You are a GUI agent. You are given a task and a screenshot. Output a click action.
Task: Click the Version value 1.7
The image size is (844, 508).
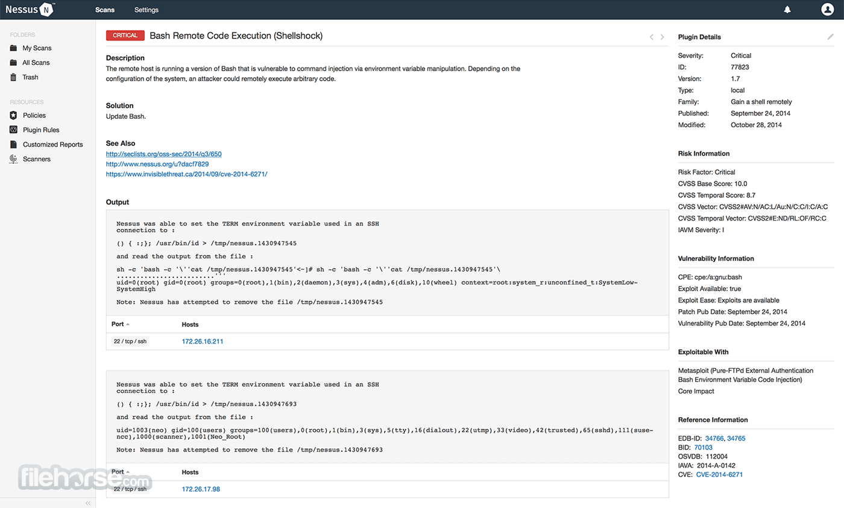point(735,78)
